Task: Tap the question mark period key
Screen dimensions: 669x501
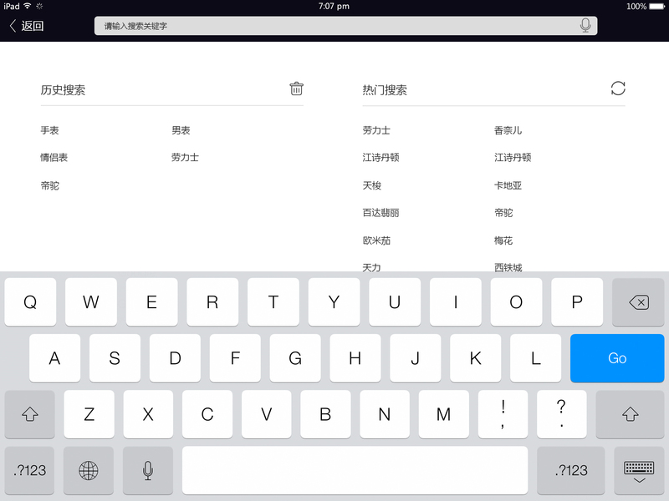Action: pos(562,414)
